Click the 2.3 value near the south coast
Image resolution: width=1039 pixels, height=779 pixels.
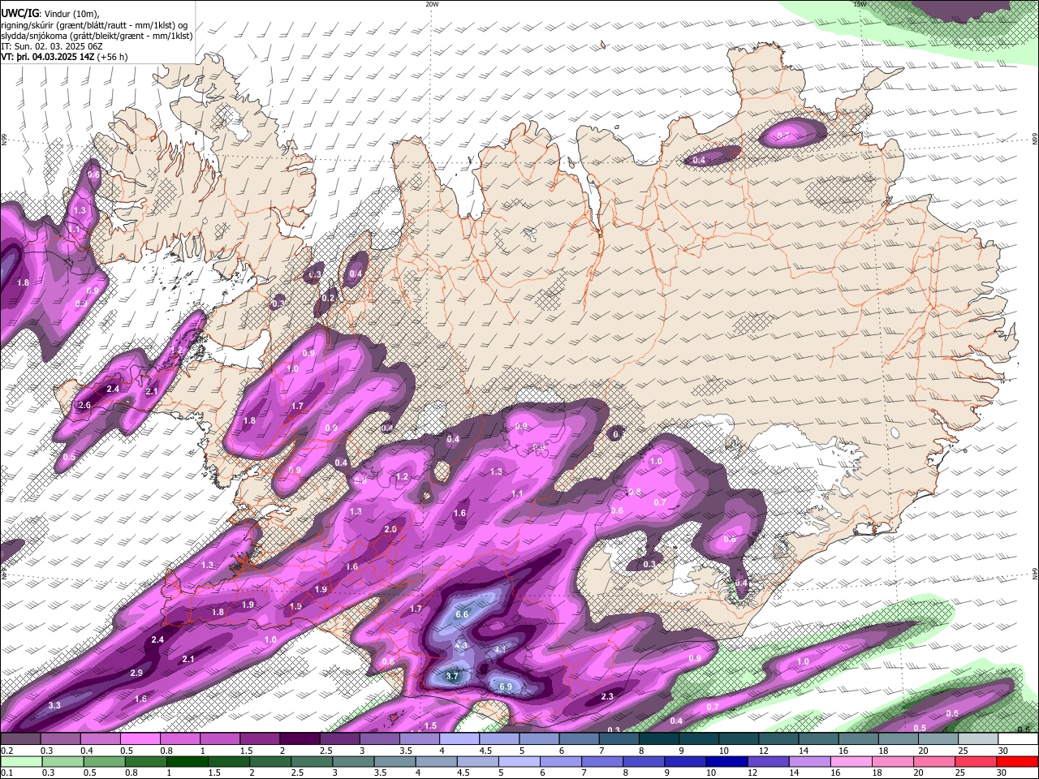point(607,696)
